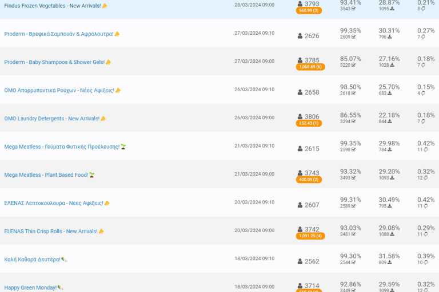Open ΕΛΕΝΑΣ Λεπτοκούλουρα - Νέες Αφίξεις campaign
The width and height of the screenshot is (439, 292).
click(57, 204)
